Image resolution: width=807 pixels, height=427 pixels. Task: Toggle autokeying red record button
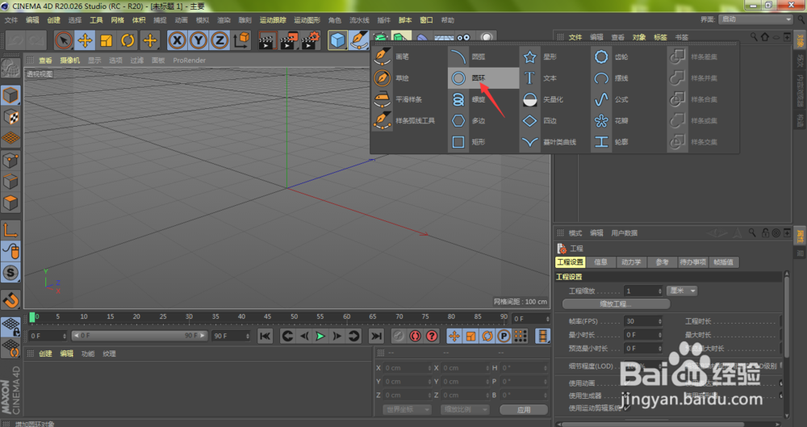tap(415, 337)
